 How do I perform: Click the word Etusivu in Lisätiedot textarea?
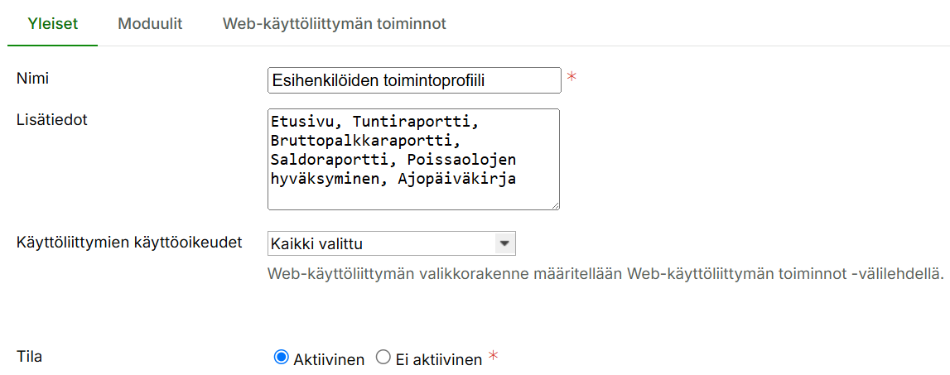pos(297,121)
